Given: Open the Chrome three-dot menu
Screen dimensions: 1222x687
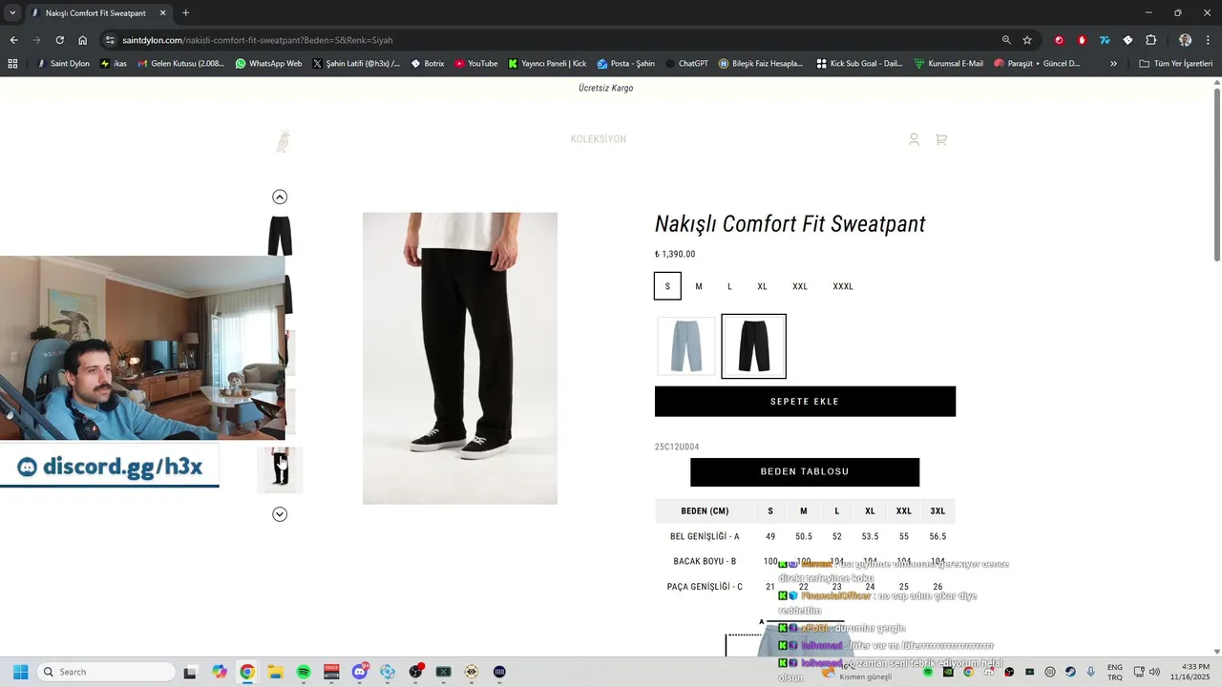Looking at the screenshot, I should (1208, 40).
